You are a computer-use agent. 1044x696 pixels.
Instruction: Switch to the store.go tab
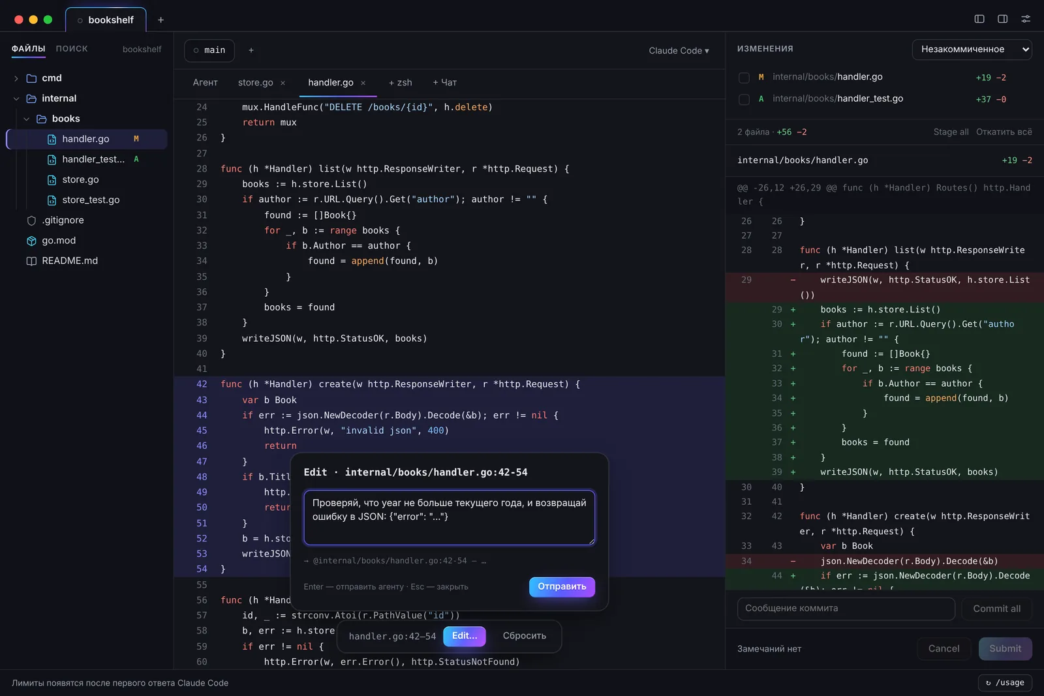[256, 83]
